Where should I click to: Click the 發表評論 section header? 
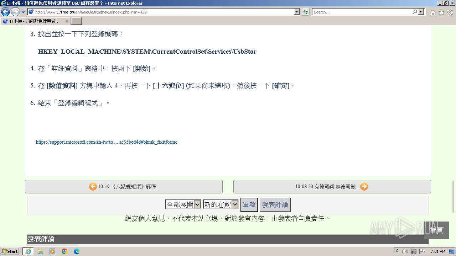click(228, 239)
